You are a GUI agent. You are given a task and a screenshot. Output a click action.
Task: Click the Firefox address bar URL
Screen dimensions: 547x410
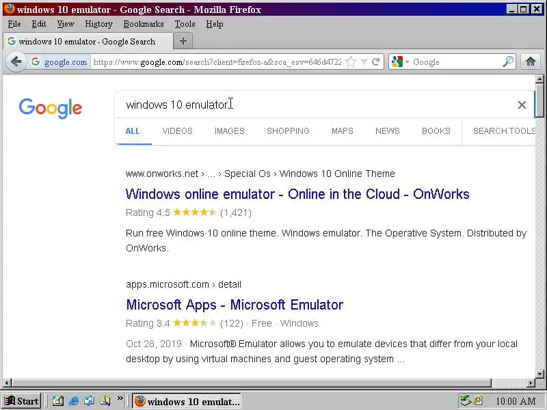point(217,62)
